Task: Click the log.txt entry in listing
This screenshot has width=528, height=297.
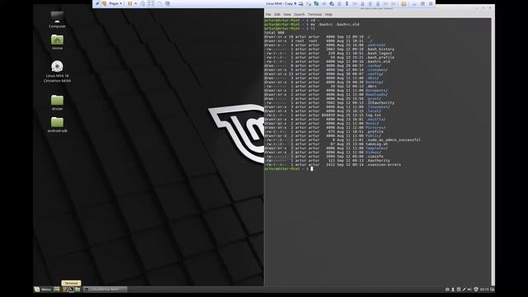Action: point(374,115)
